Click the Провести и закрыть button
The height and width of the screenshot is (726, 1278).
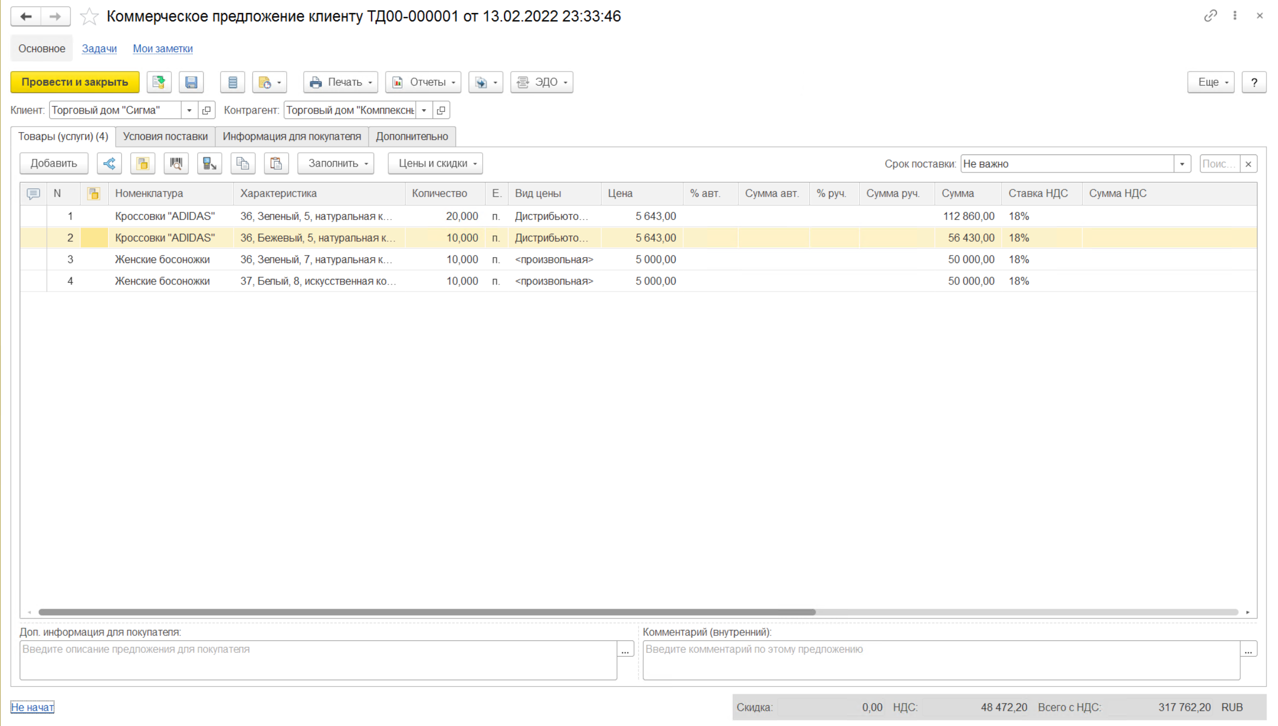pos(75,82)
